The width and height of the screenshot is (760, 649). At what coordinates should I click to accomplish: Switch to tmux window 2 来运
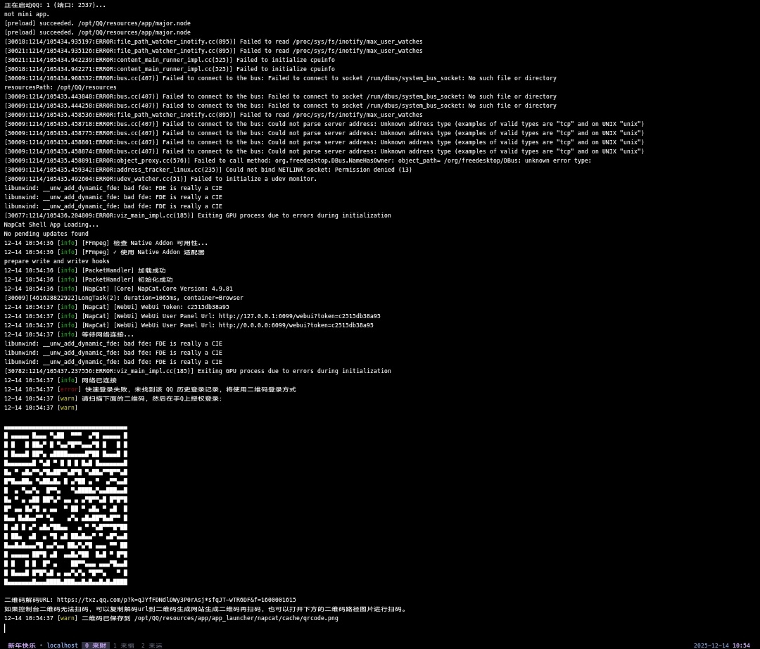[151, 645]
